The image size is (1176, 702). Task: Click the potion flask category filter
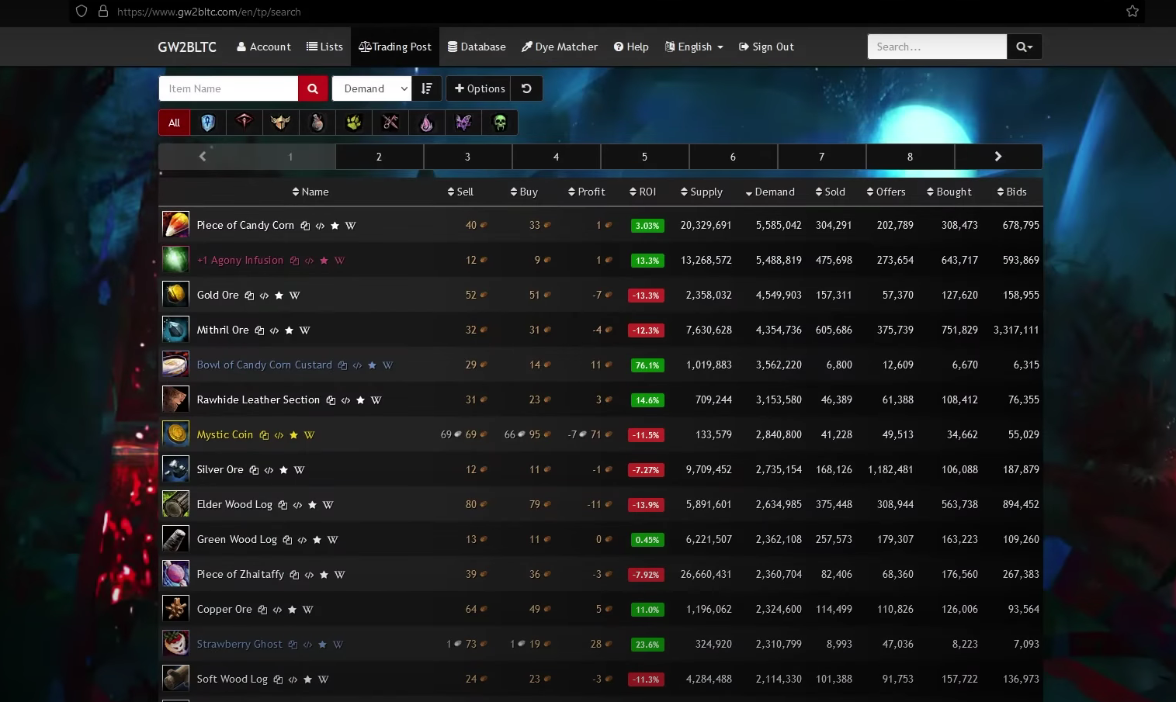[x=317, y=123]
